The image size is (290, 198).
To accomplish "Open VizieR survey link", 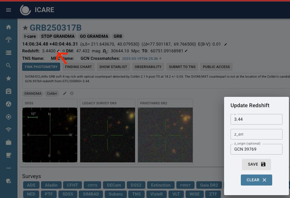I will tap(156, 194).
